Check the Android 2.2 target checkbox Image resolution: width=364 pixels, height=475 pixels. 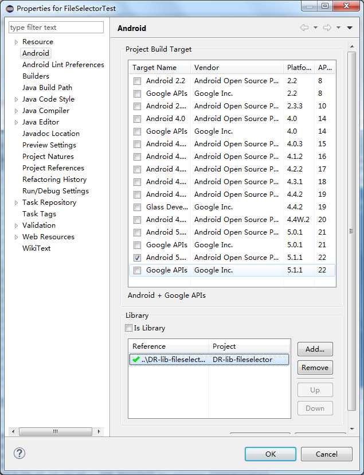(x=137, y=81)
